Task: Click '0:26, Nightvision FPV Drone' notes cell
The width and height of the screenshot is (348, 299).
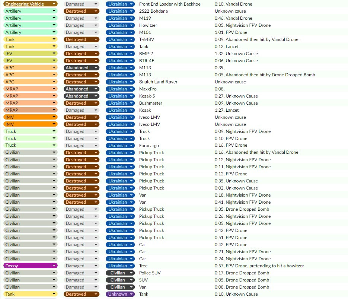Action: tap(243, 216)
